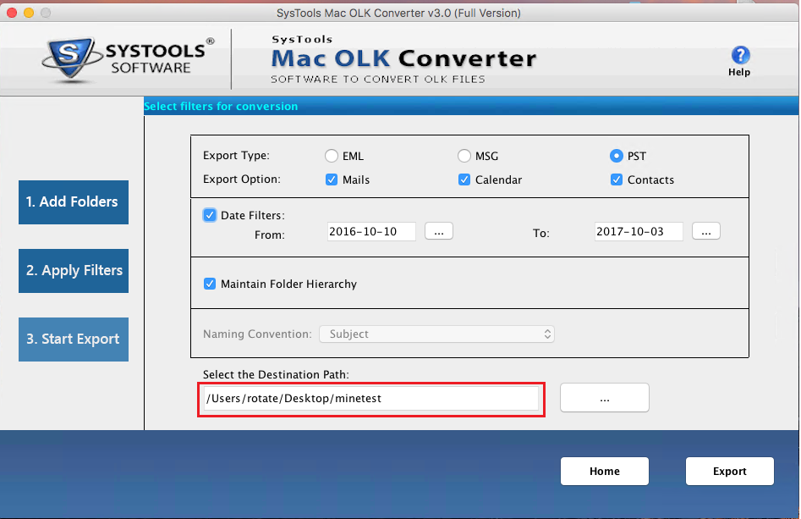Click the 'Export Type:' label
The image size is (801, 519).
[x=236, y=156]
